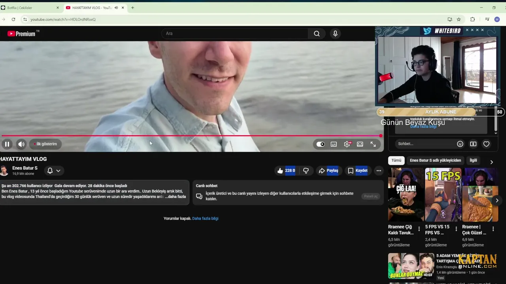Click the install app icon in the address bar
The height and width of the screenshot is (284, 506).
[x=450, y=19]
